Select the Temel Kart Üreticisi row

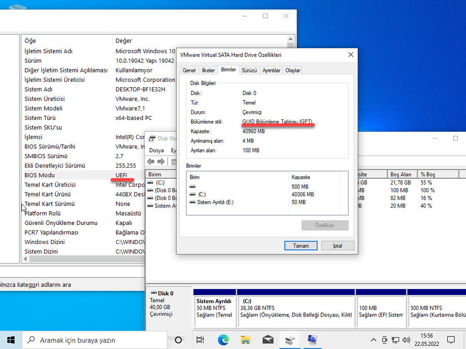click(x=83, y=185)
